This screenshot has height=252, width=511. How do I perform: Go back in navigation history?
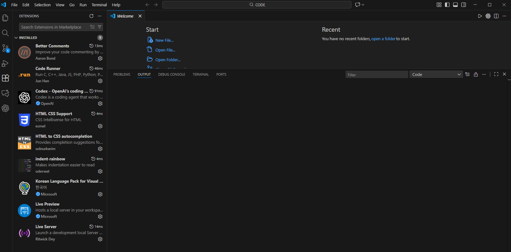point(148,5)
